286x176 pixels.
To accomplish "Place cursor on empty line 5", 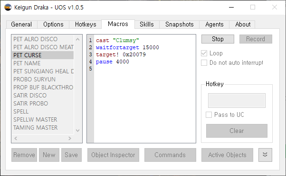I will click(x=145, y=69).
